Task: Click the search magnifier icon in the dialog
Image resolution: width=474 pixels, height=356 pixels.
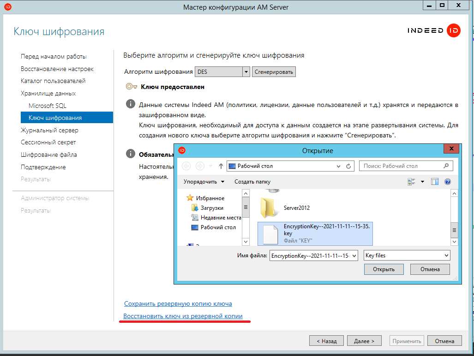Action: point(446,166)
